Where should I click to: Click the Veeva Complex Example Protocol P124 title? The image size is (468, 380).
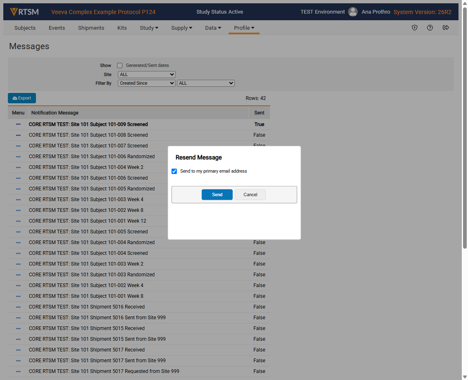(103, 12)
